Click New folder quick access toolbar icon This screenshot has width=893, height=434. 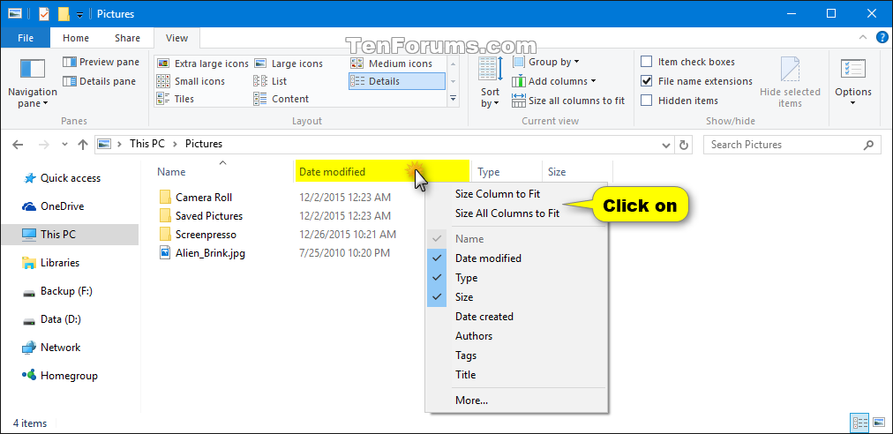[64, 13]
